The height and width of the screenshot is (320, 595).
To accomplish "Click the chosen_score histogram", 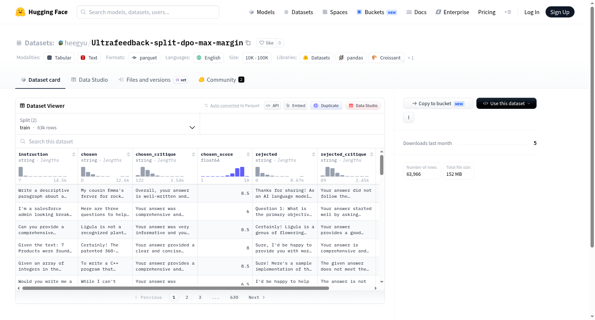I will tap(225, 171).
